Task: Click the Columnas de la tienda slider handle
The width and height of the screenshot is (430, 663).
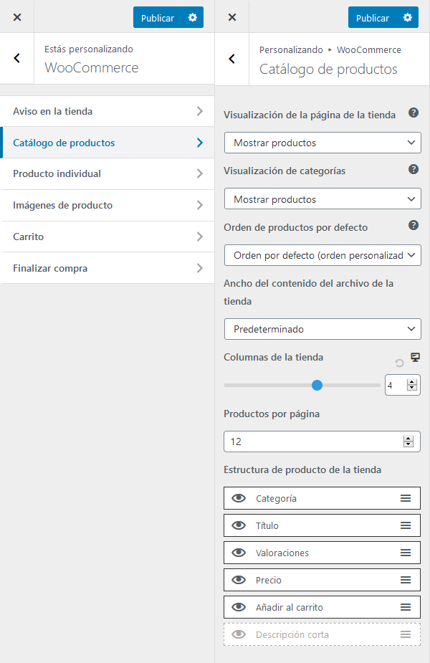Action: pyautogui.click(x=317, y=386)
